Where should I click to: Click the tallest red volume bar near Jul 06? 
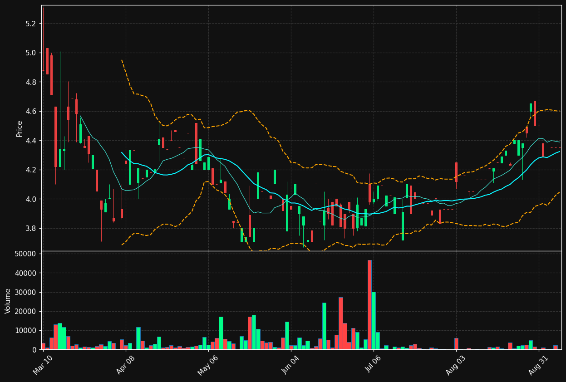point(369,305)
